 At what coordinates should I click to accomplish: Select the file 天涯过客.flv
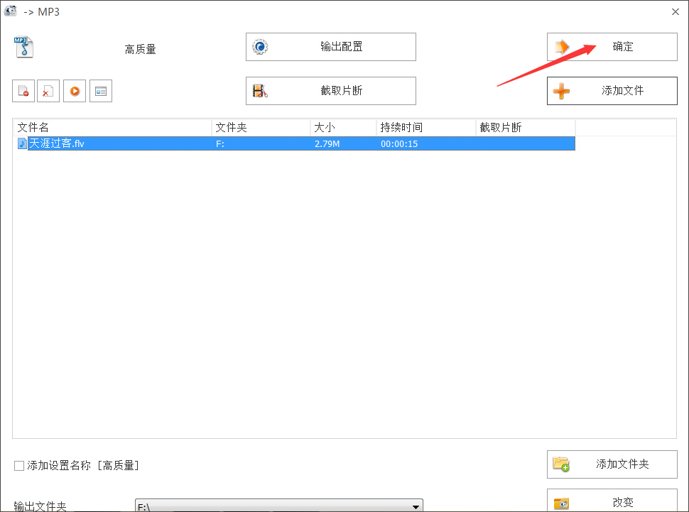(x=56, y=143)
